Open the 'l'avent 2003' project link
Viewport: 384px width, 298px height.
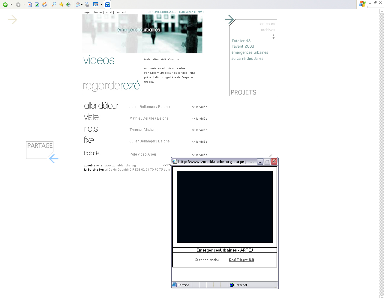tap(243, 46)
